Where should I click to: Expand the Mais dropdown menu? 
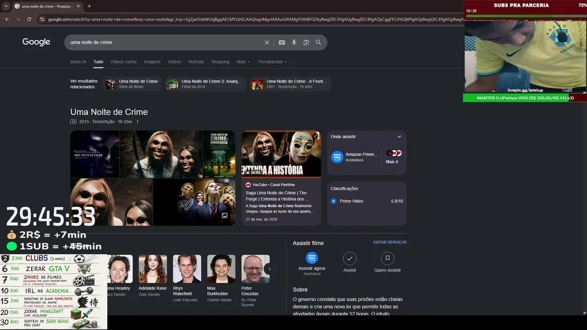243,62
